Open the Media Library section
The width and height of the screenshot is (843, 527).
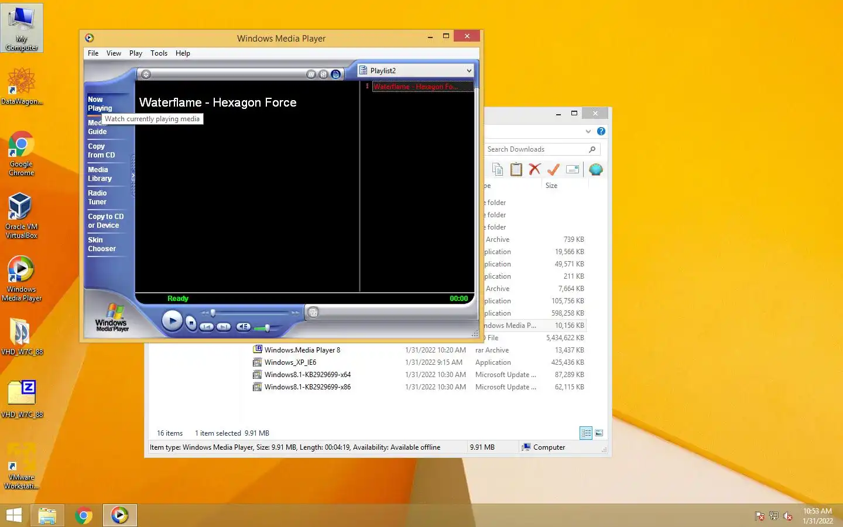pyautogui.click(x=100, y=174)
